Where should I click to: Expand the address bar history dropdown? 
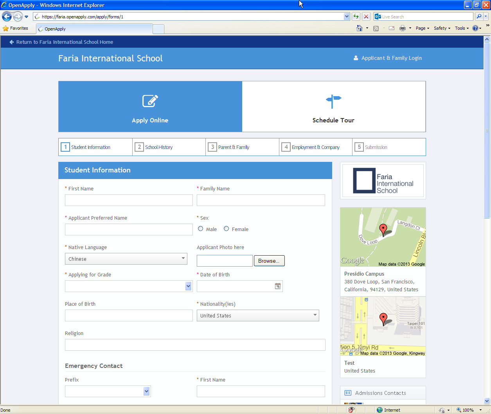(x=347, y=16)
